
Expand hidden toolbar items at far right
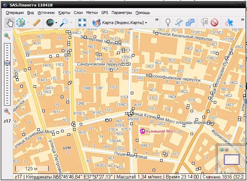pos(243,20)
